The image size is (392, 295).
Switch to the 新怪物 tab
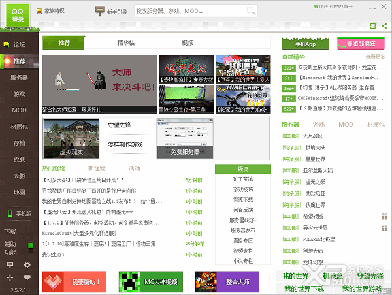point(97,168)
